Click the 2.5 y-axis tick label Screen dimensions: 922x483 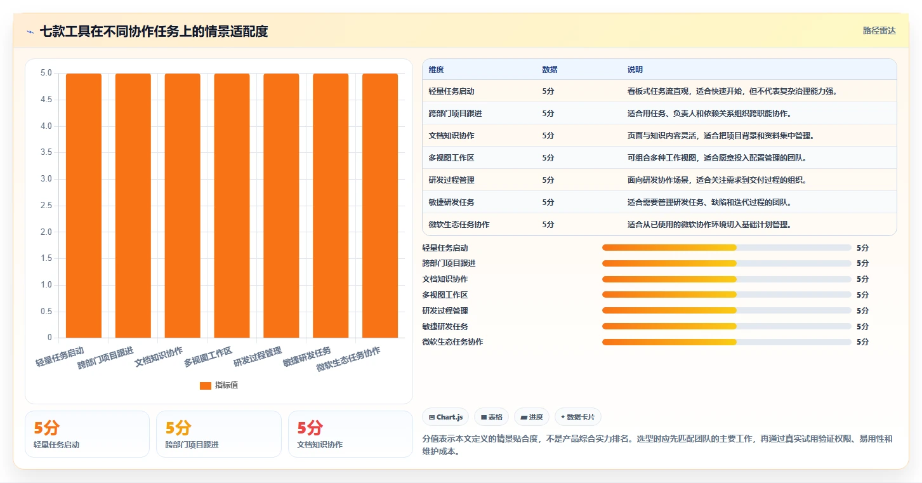click(46, 206)
